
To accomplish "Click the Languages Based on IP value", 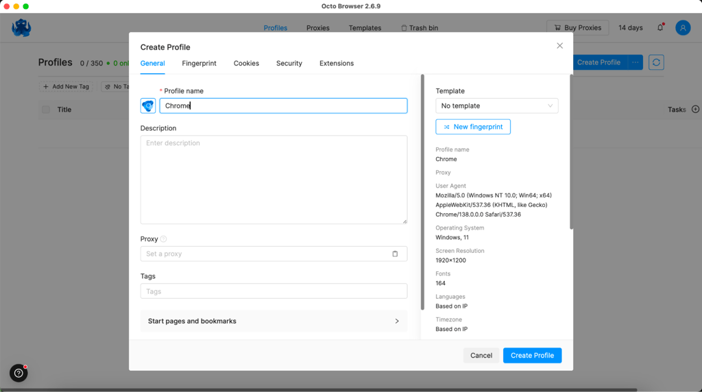I will (451, 306).
